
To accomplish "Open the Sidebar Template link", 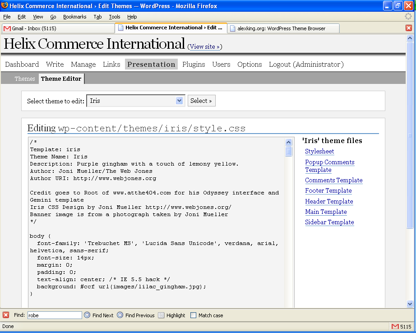I will [x=329, y=222].
